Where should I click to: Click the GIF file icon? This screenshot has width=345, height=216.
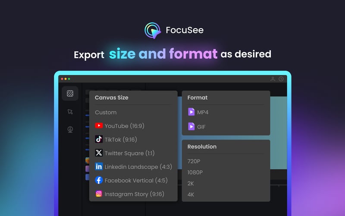click(x=191, y=127)
